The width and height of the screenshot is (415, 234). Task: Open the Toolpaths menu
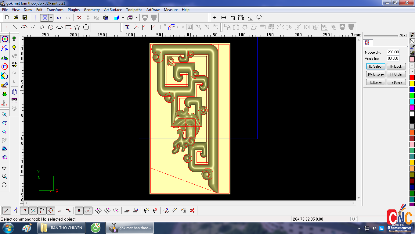(134, 10)
